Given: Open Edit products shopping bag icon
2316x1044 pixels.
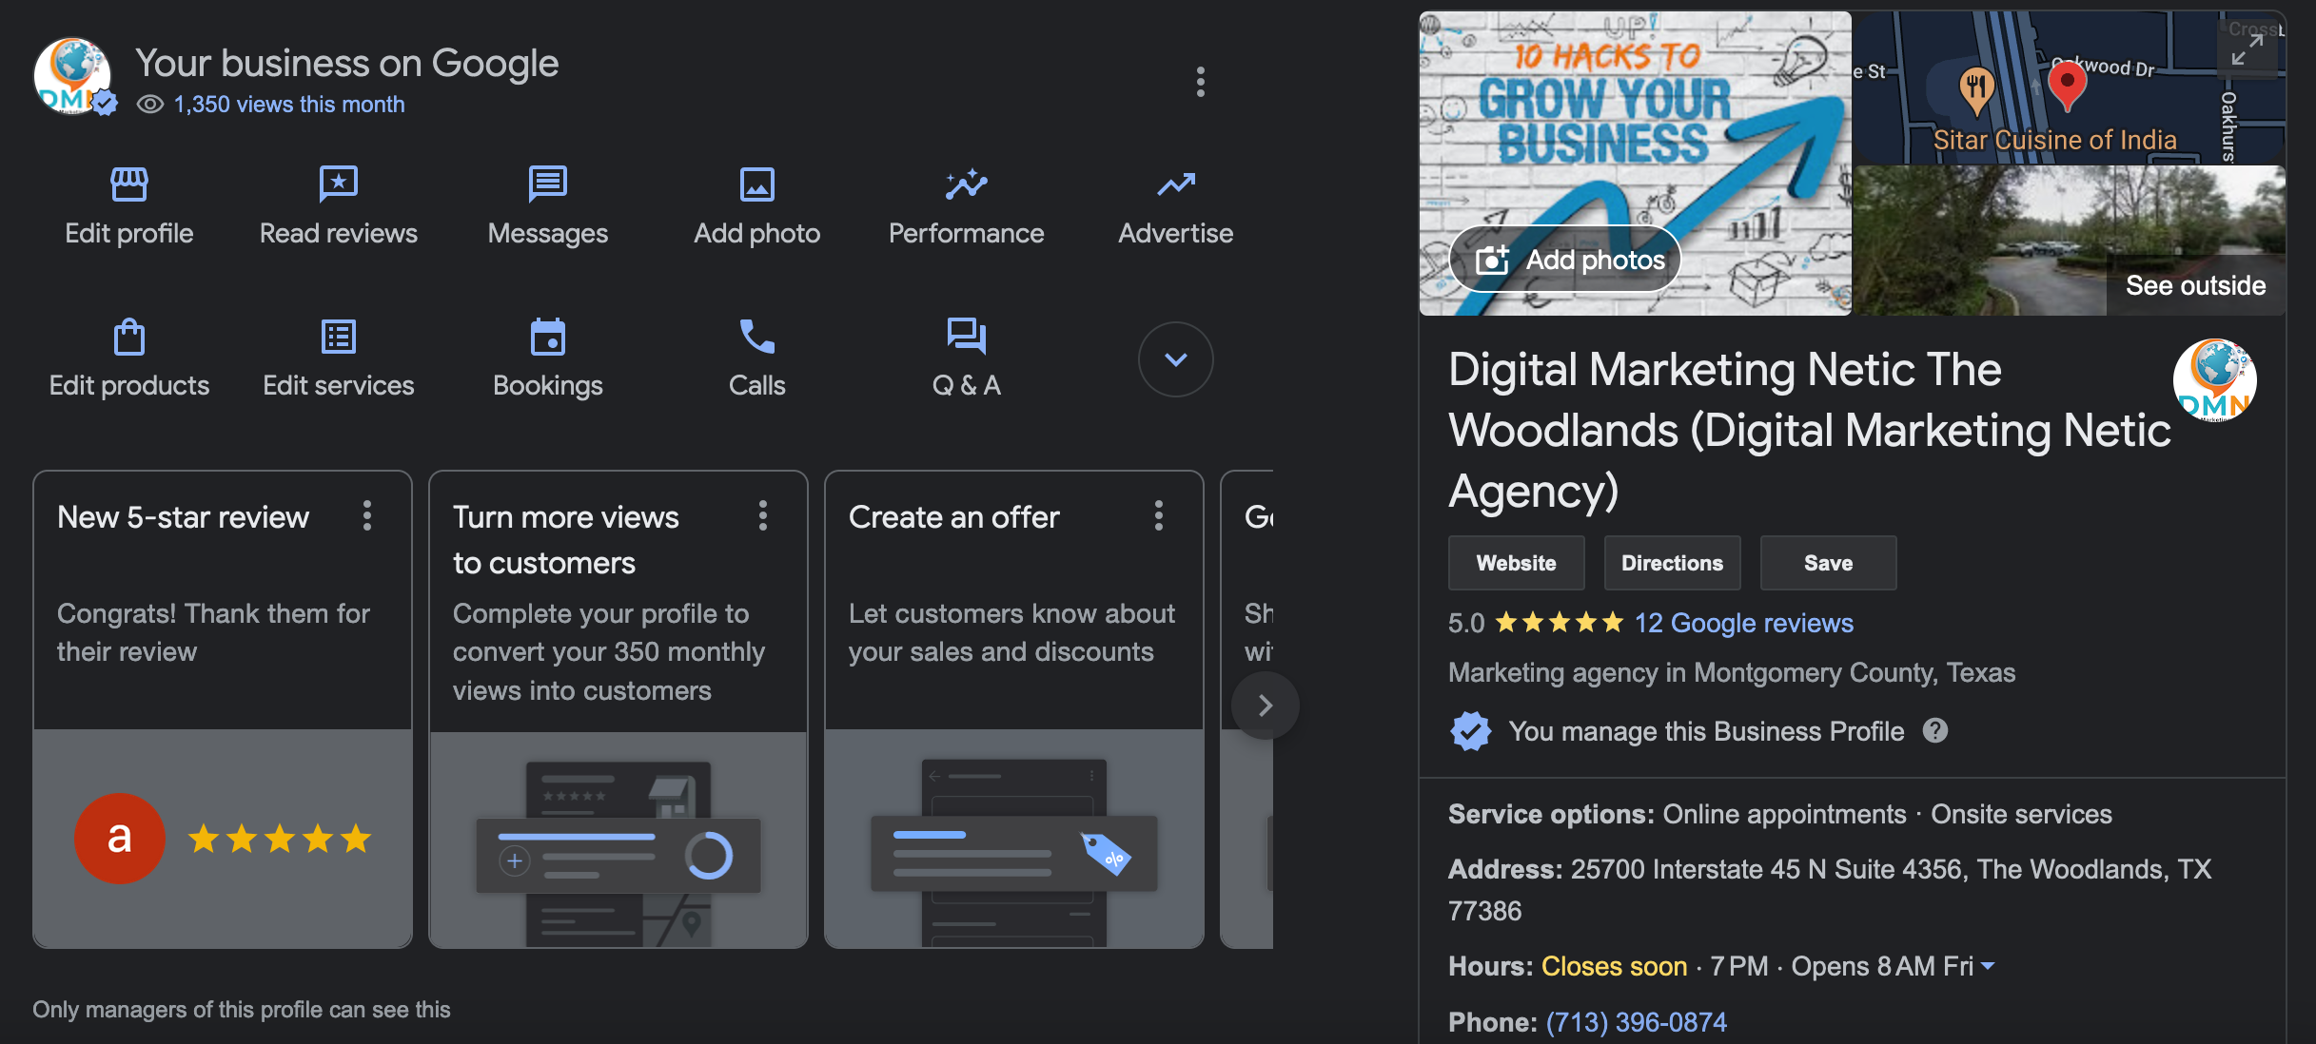Looking at the screenshot, I should pos(129,337).
